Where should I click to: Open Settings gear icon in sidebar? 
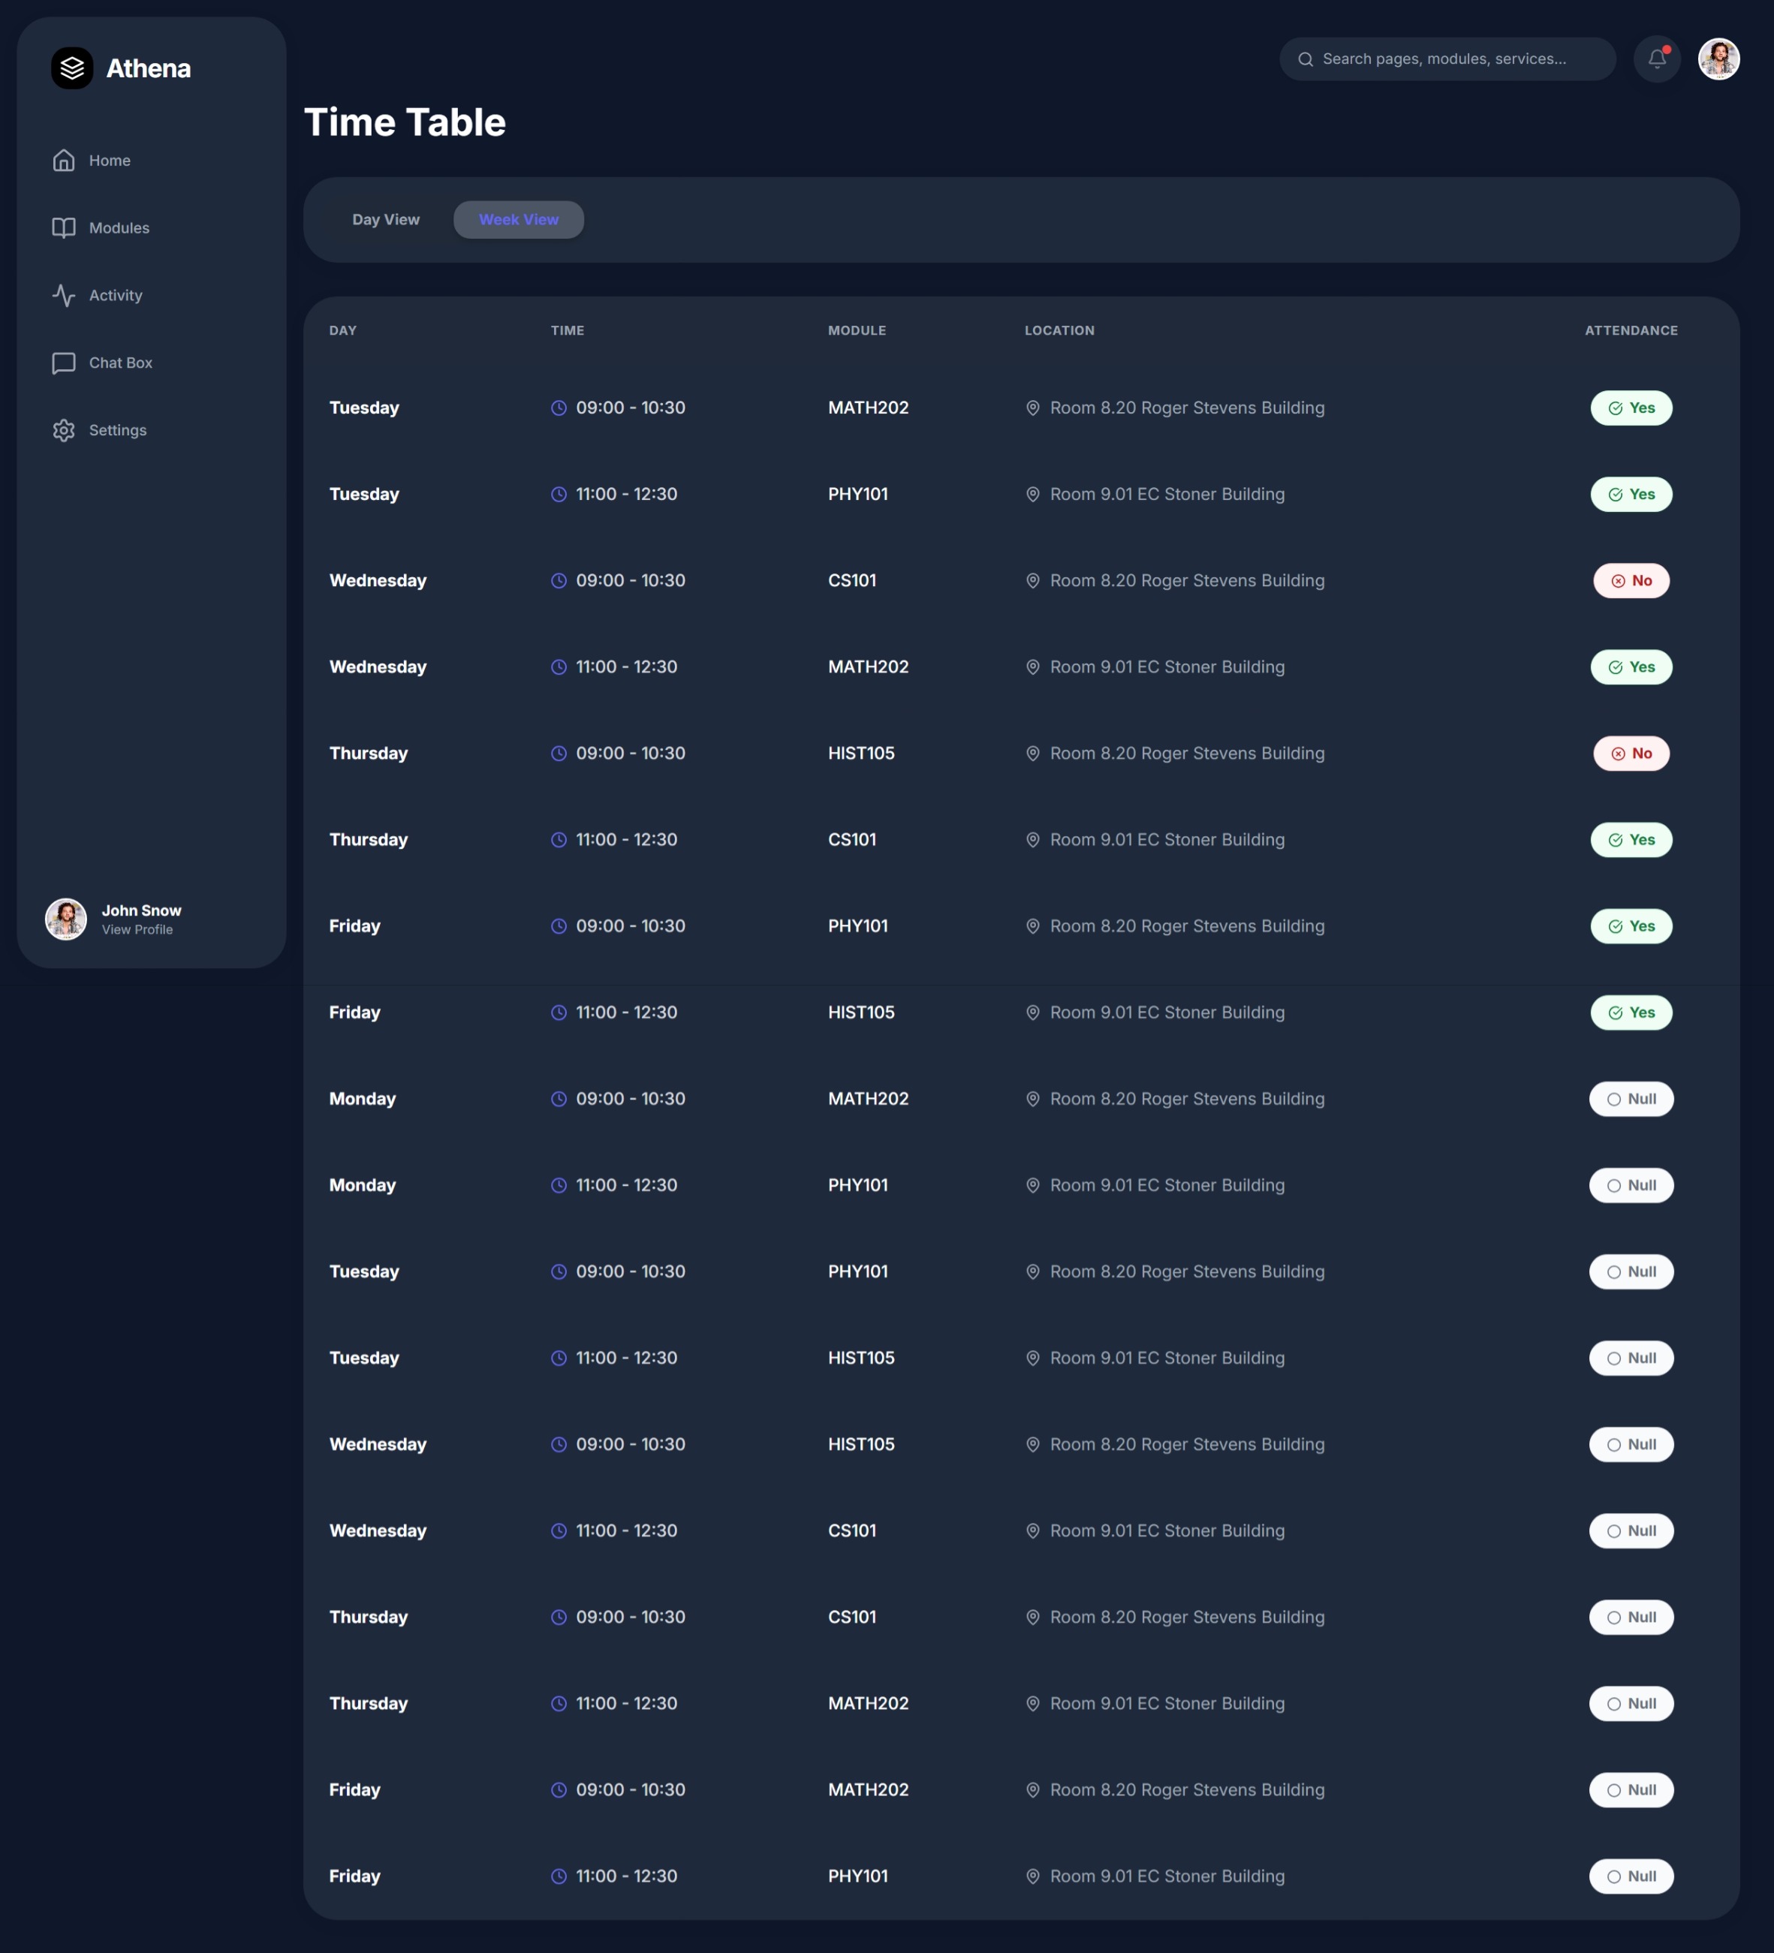64,430
